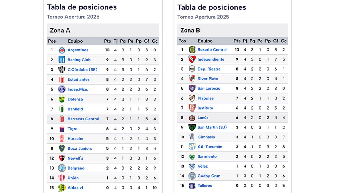Open the Independiente team link
Viewport: 344px width, 193px height.
coord(211,59)
